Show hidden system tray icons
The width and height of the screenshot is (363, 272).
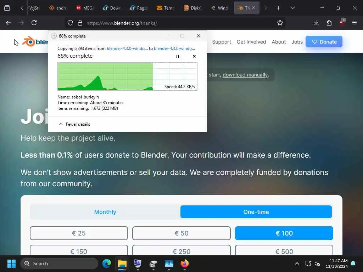297,263
